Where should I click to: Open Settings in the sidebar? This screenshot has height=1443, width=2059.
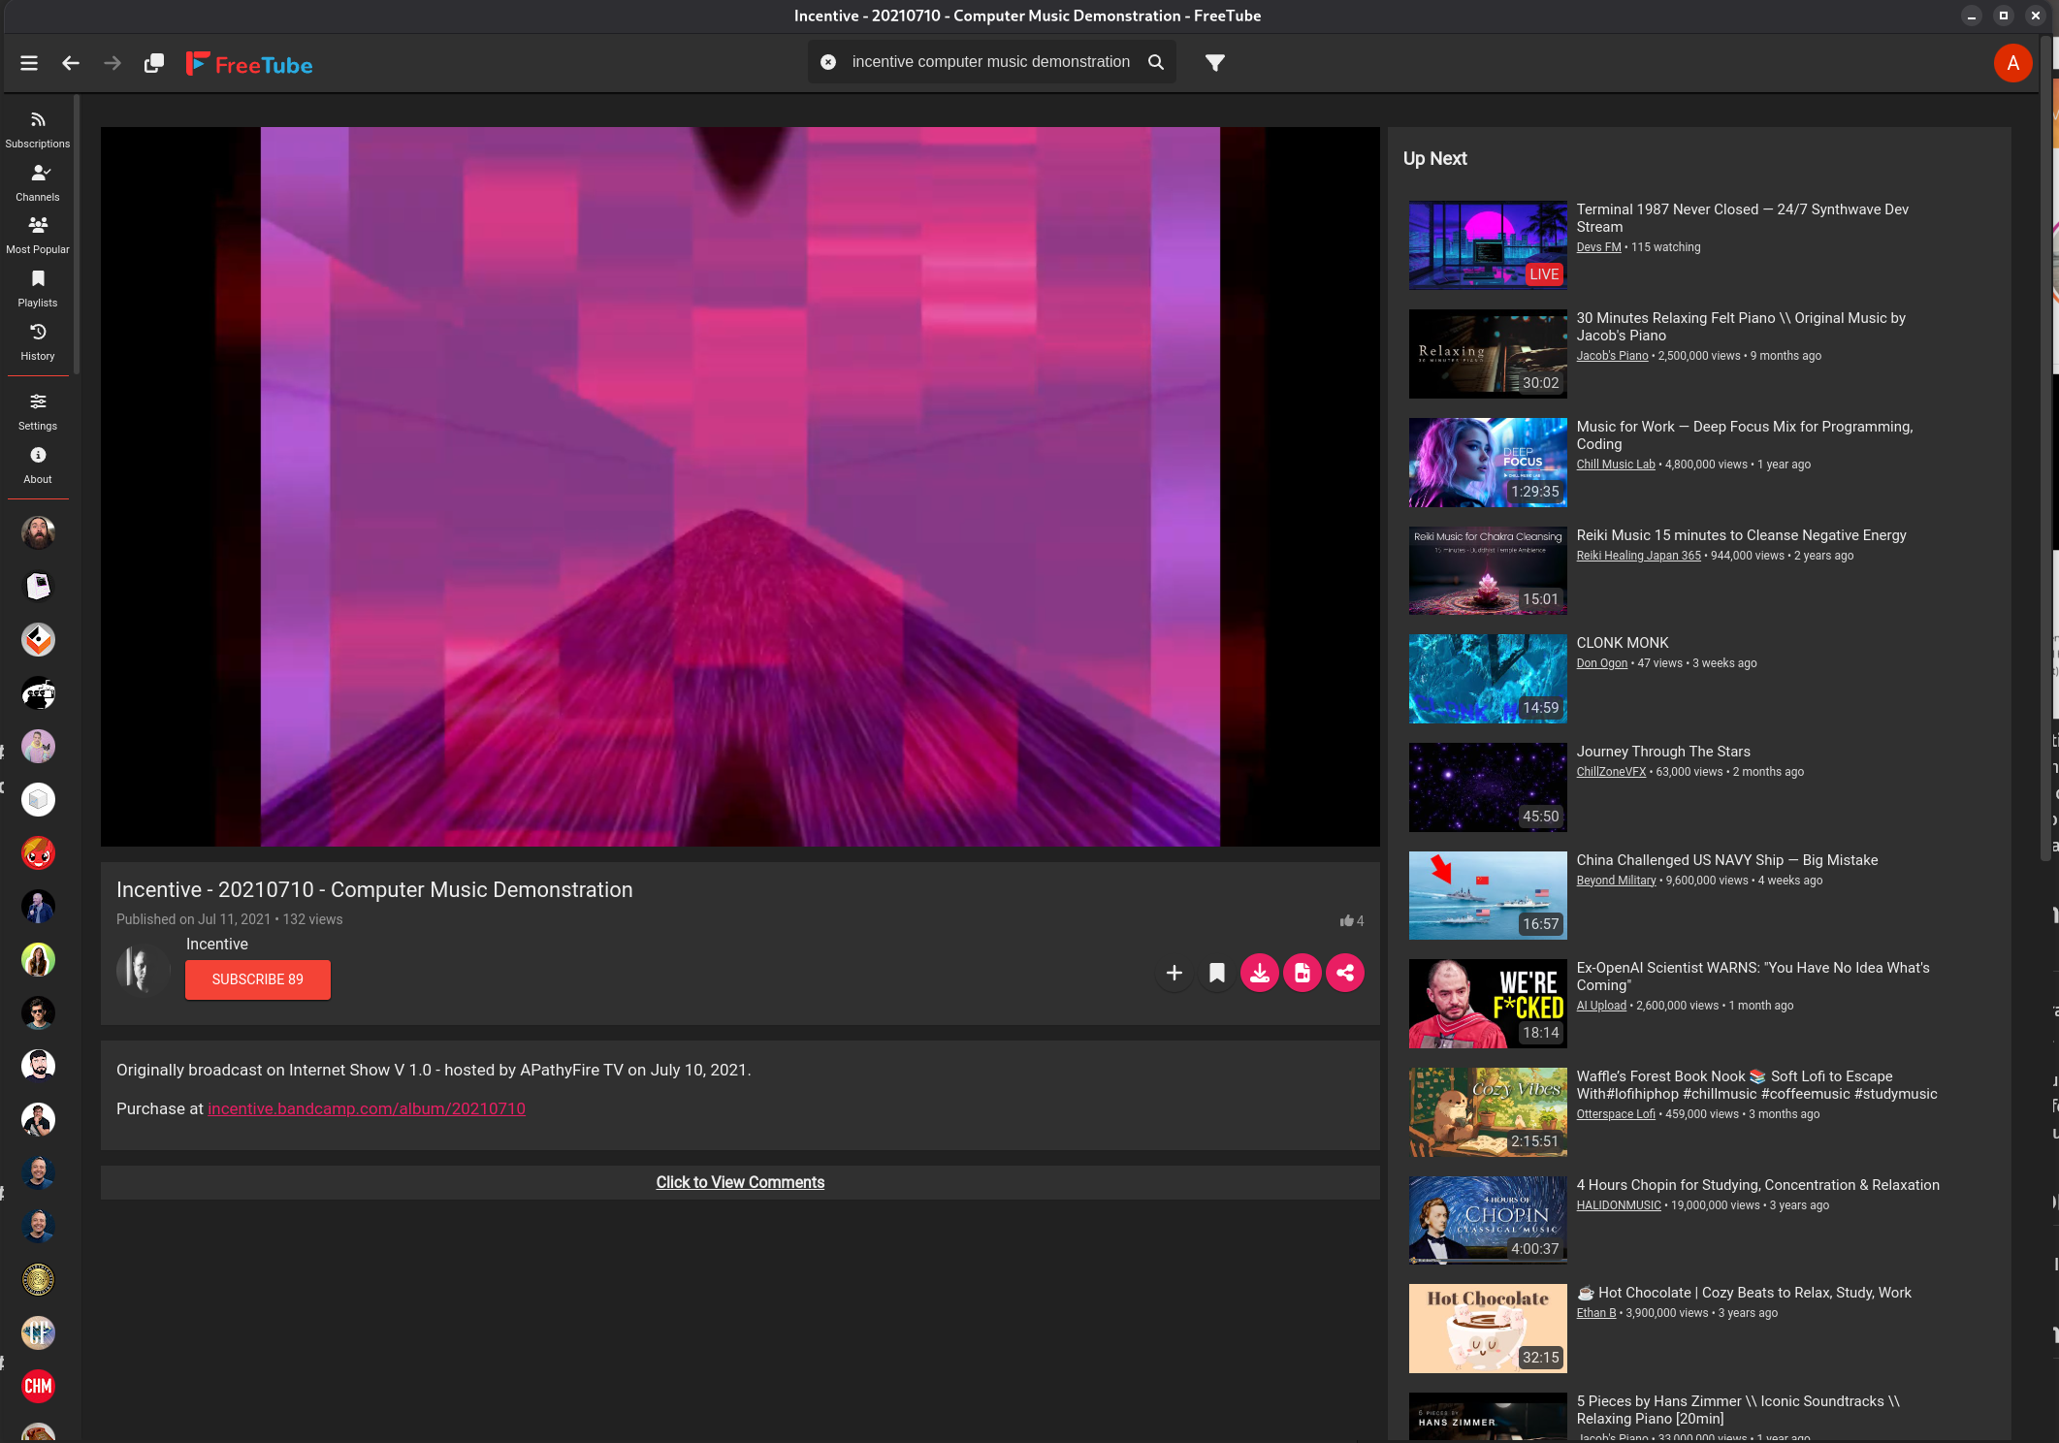38,411
